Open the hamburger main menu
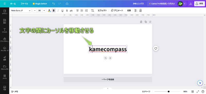Screen dimensions: 206x94 pyautogui.click(x=5, y=4)
